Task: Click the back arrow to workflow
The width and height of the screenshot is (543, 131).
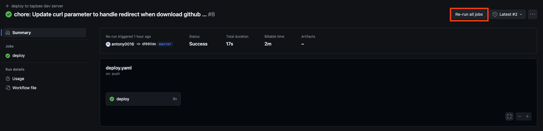Action: (x=7, y=6)
